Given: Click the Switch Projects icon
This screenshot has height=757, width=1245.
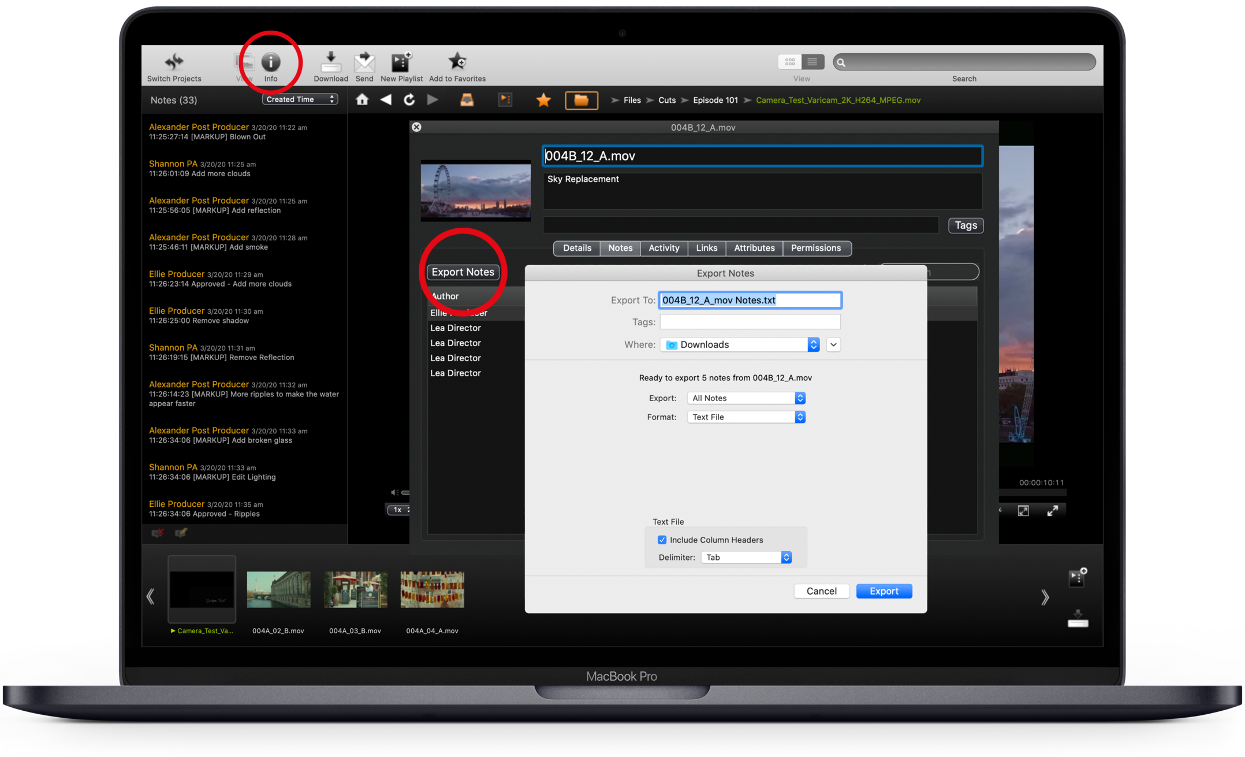Looking at the screenshot, I should click(x=174, y=62).
